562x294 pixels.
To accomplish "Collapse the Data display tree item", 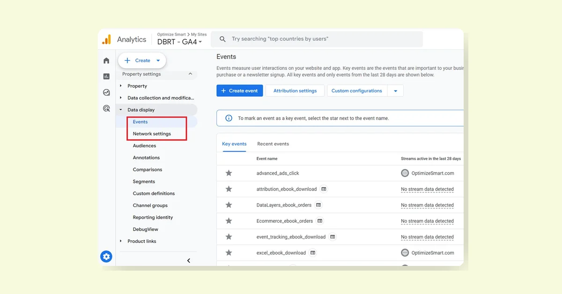I will point(121,110).
